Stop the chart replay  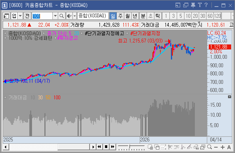point(106,147)
